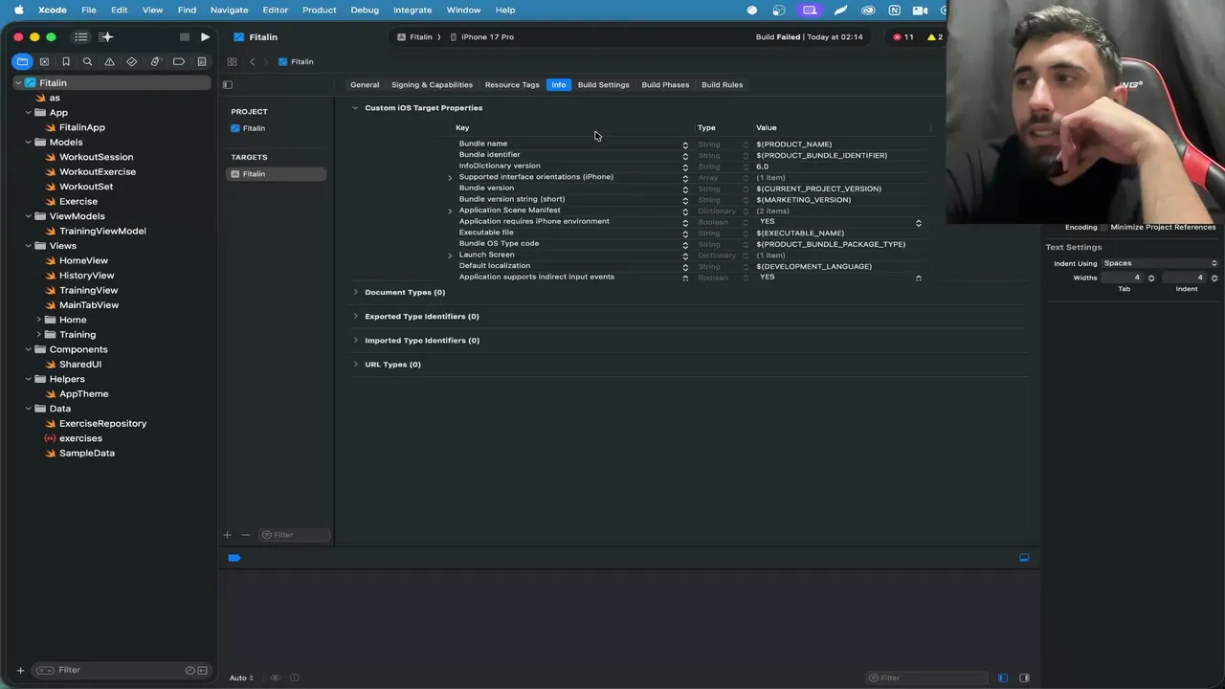Open the Source Control navigator icon
Image resolution: width=1225 pixels, height=689 pixels.
tap(44, 62)
